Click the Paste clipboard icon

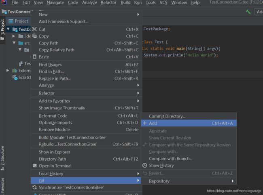pyautogui.click(x=34, y=57)
